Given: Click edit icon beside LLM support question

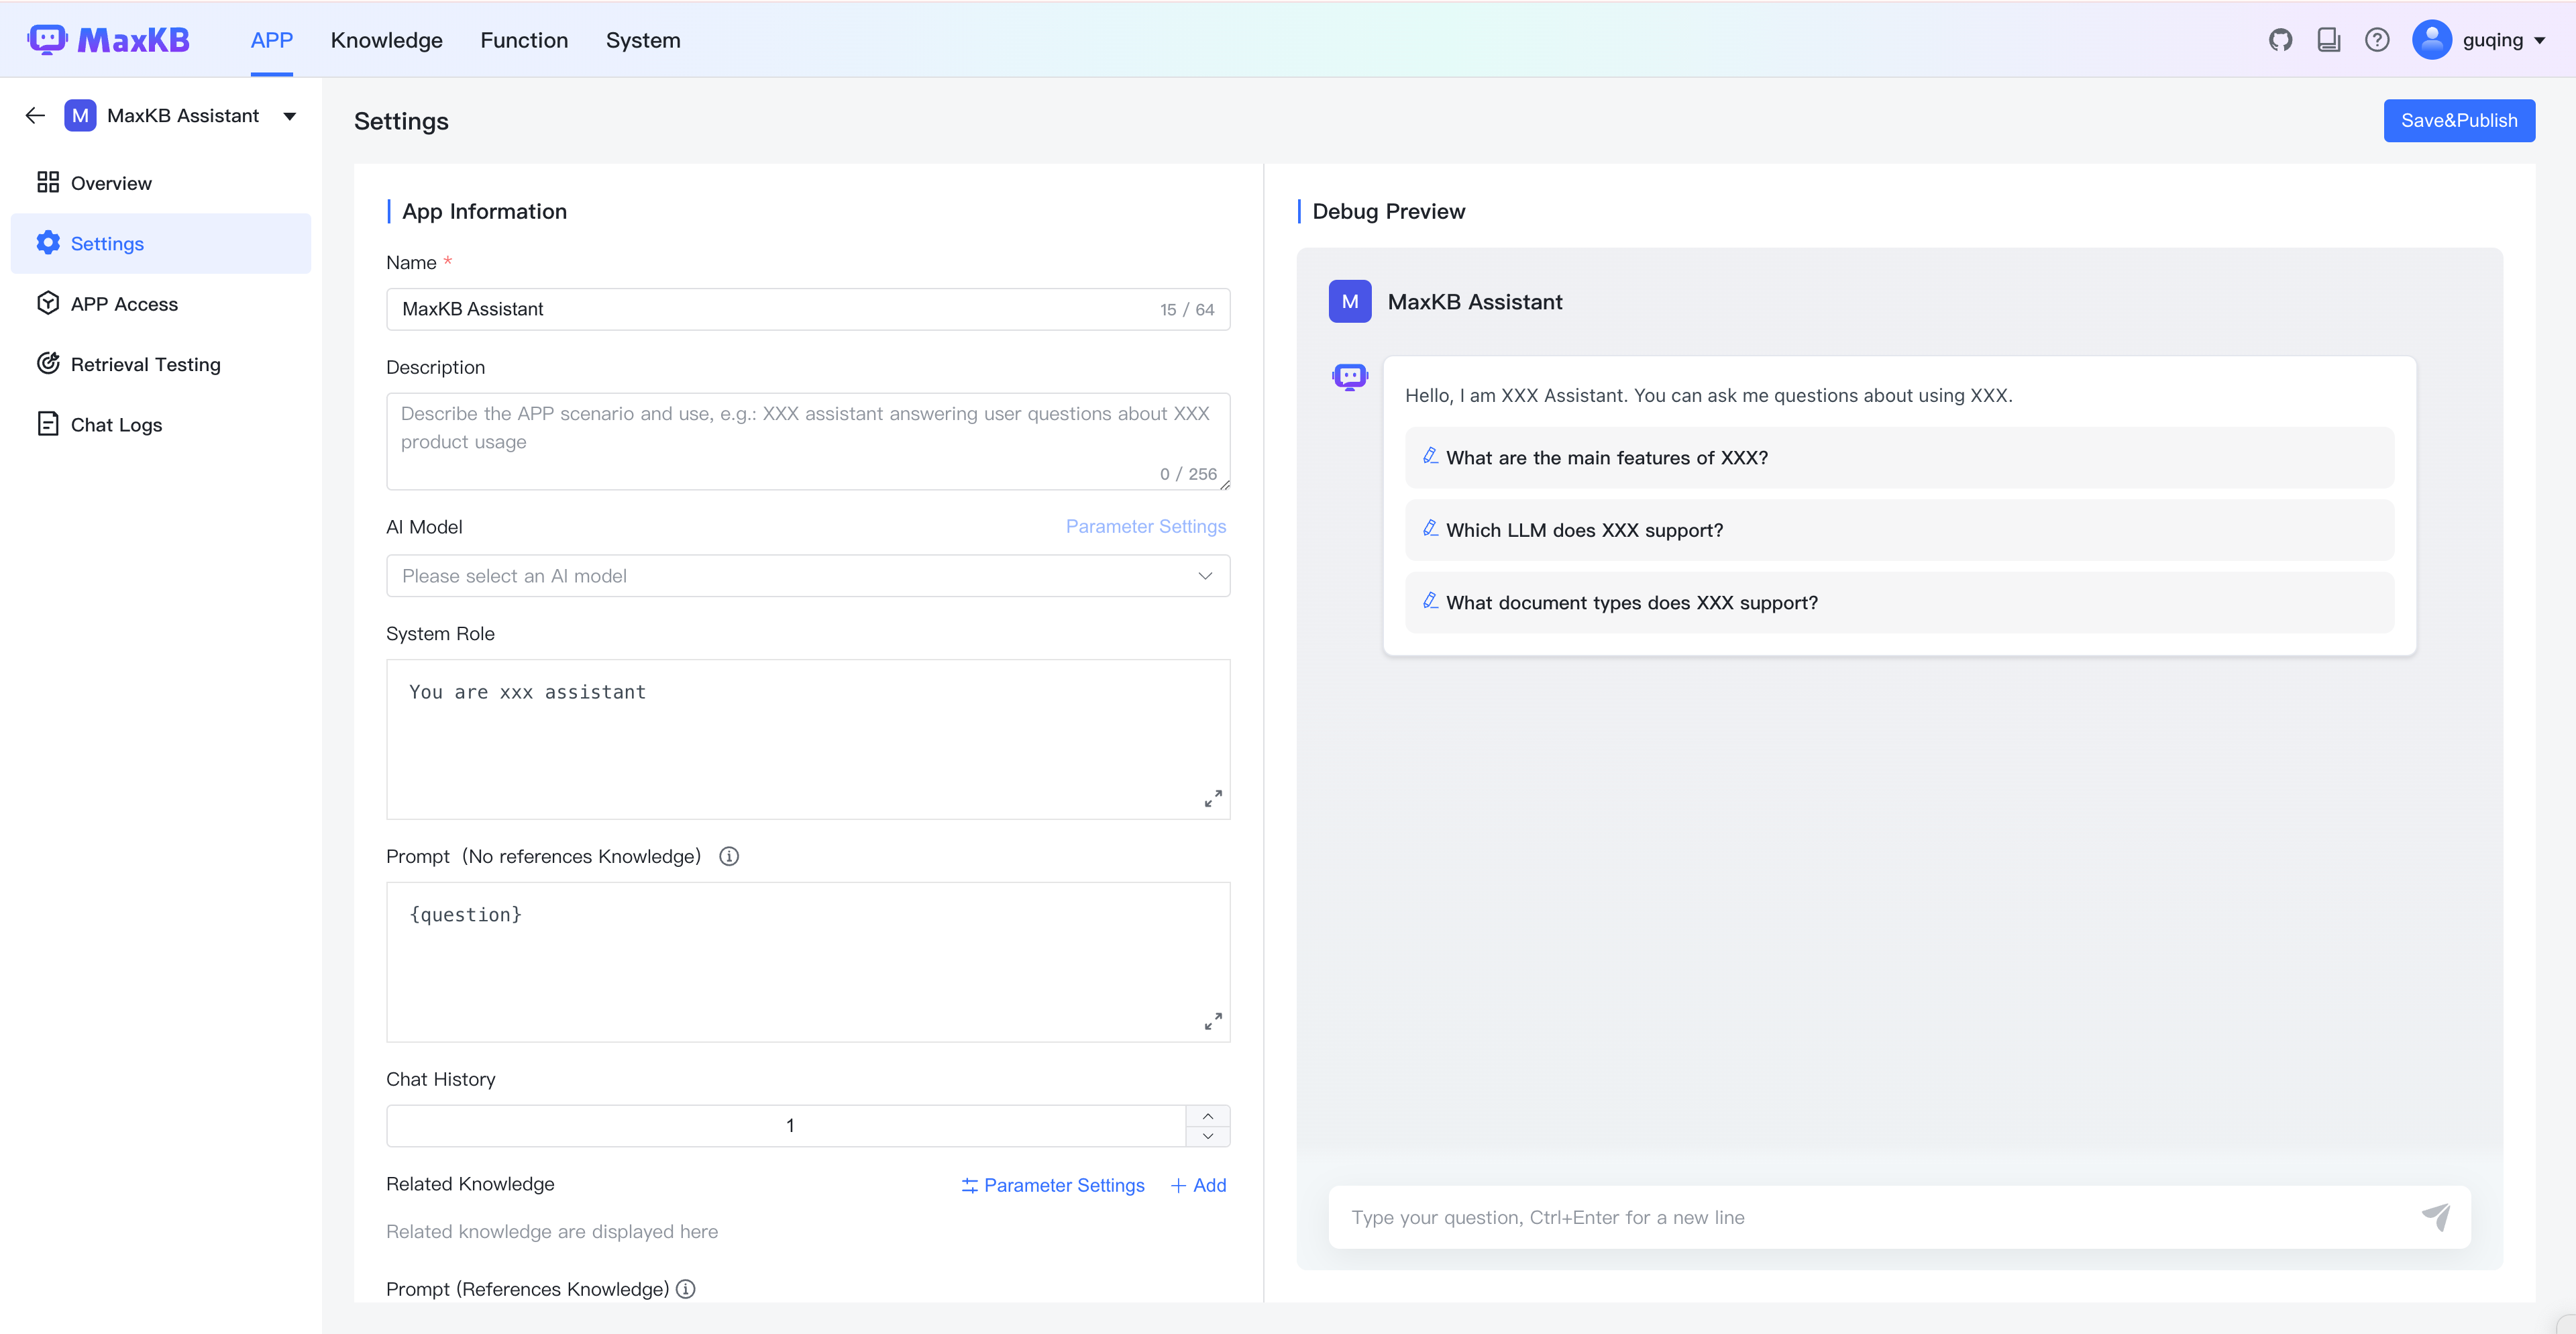Looking at the screenshot, I should [x=1431, y=528].
